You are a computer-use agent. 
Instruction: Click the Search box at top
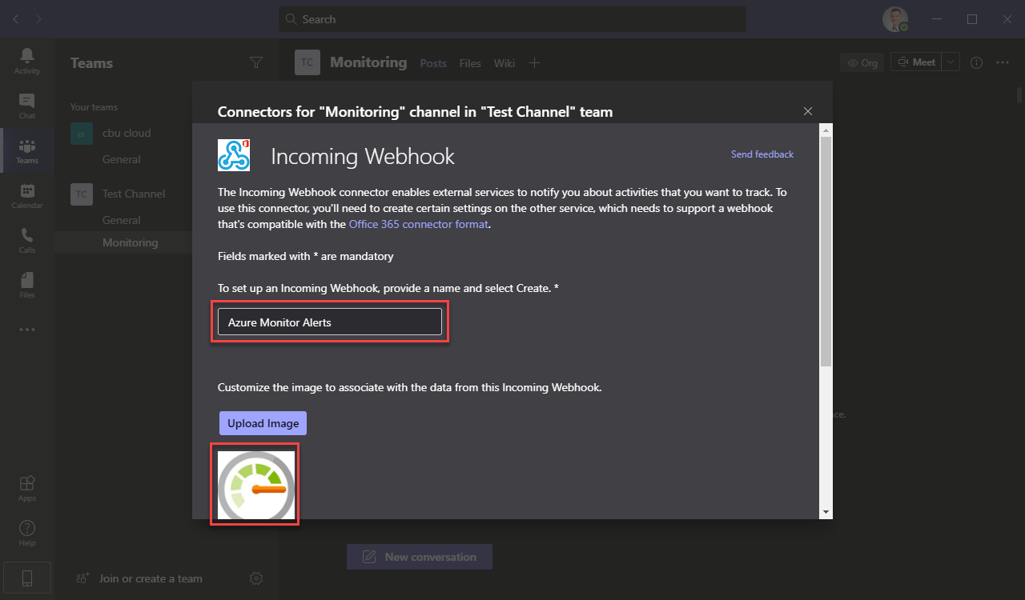pyautogui.click(x=512, y=19)
